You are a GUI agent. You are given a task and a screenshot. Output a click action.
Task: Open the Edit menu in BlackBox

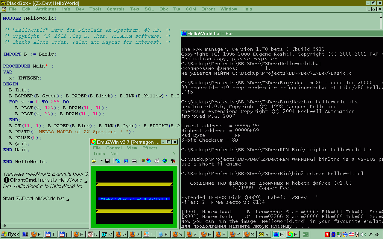(x=26, y=9)
